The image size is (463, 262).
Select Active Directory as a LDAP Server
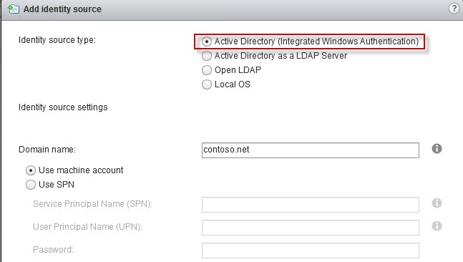(x=207, y=56)
